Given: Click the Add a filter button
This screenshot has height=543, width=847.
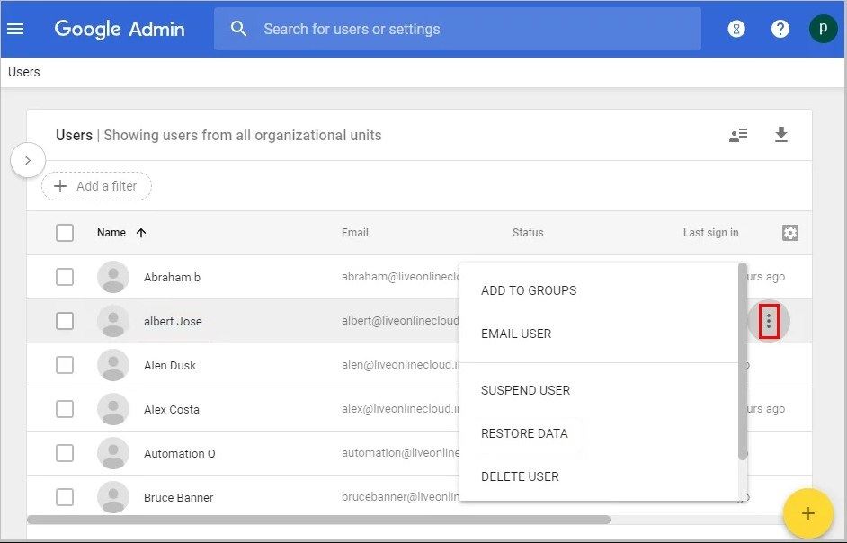Looking at the screenshot, I should pyautogui.click(x=97, y=186).
